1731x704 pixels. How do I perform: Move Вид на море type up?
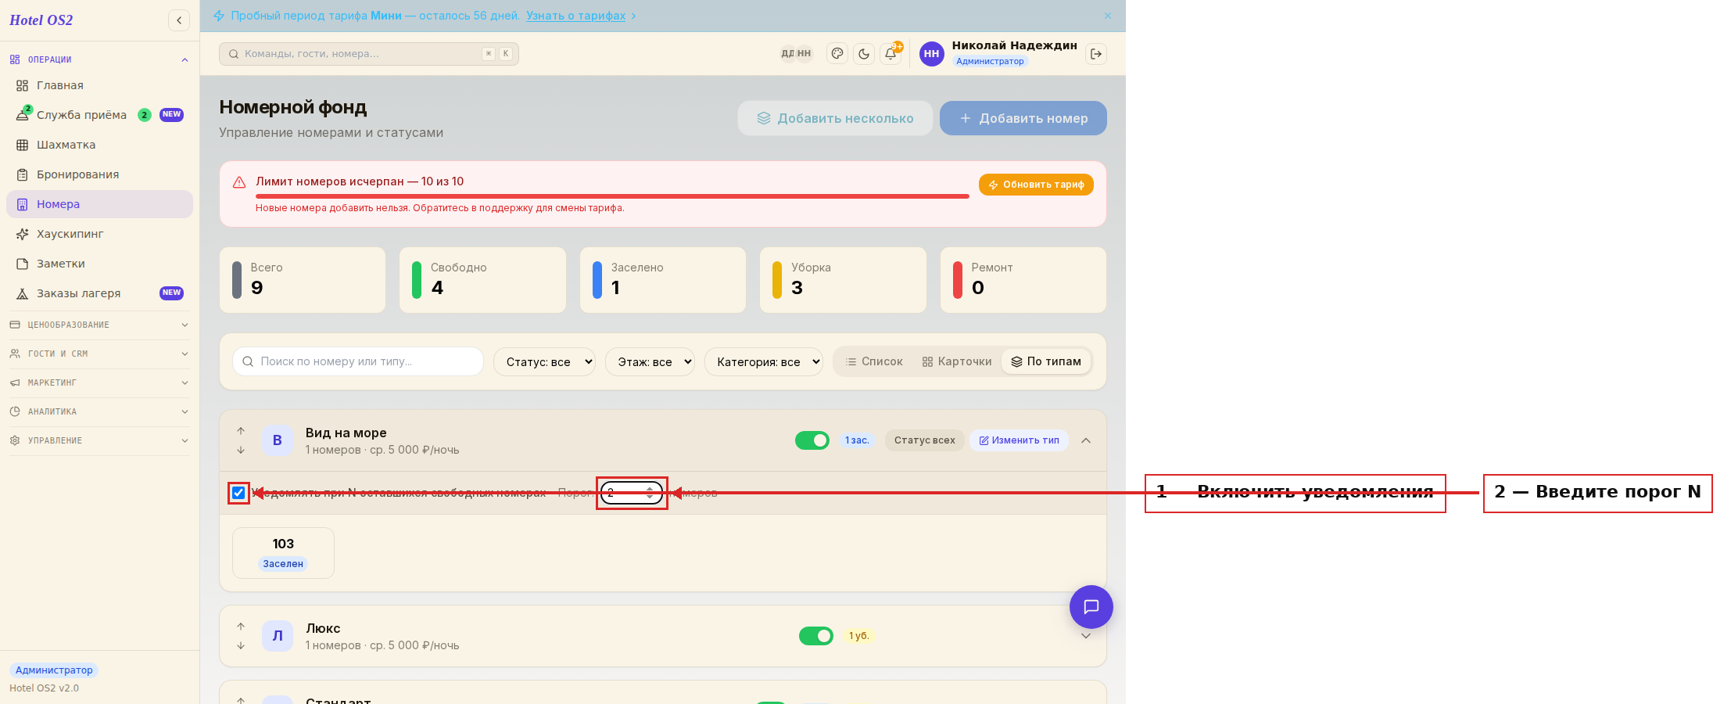point(241,431)
